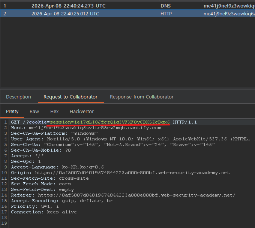Click the timestamp 22:40:24.273 UTC

(x=84, y=6)
